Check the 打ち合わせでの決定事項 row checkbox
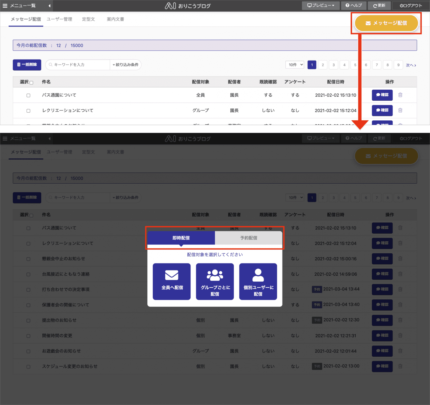 28,290
